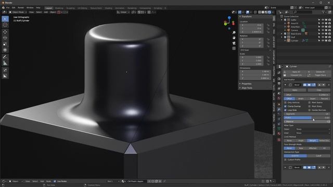Open the Render menu
The height and width of the screenshot is (187, 333).
(x=21, y=8)
